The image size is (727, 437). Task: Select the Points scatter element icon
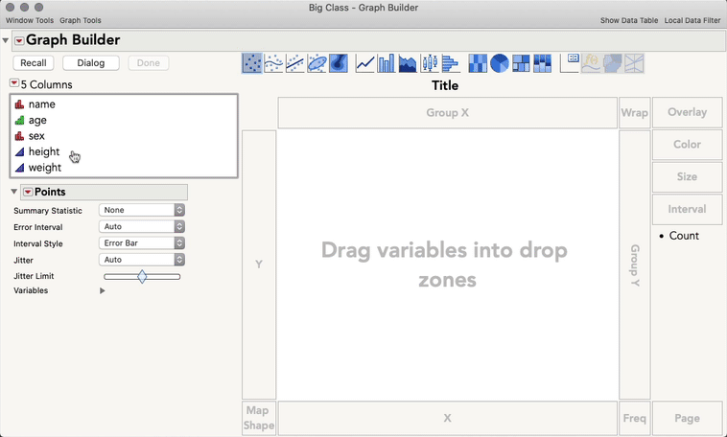251,63
